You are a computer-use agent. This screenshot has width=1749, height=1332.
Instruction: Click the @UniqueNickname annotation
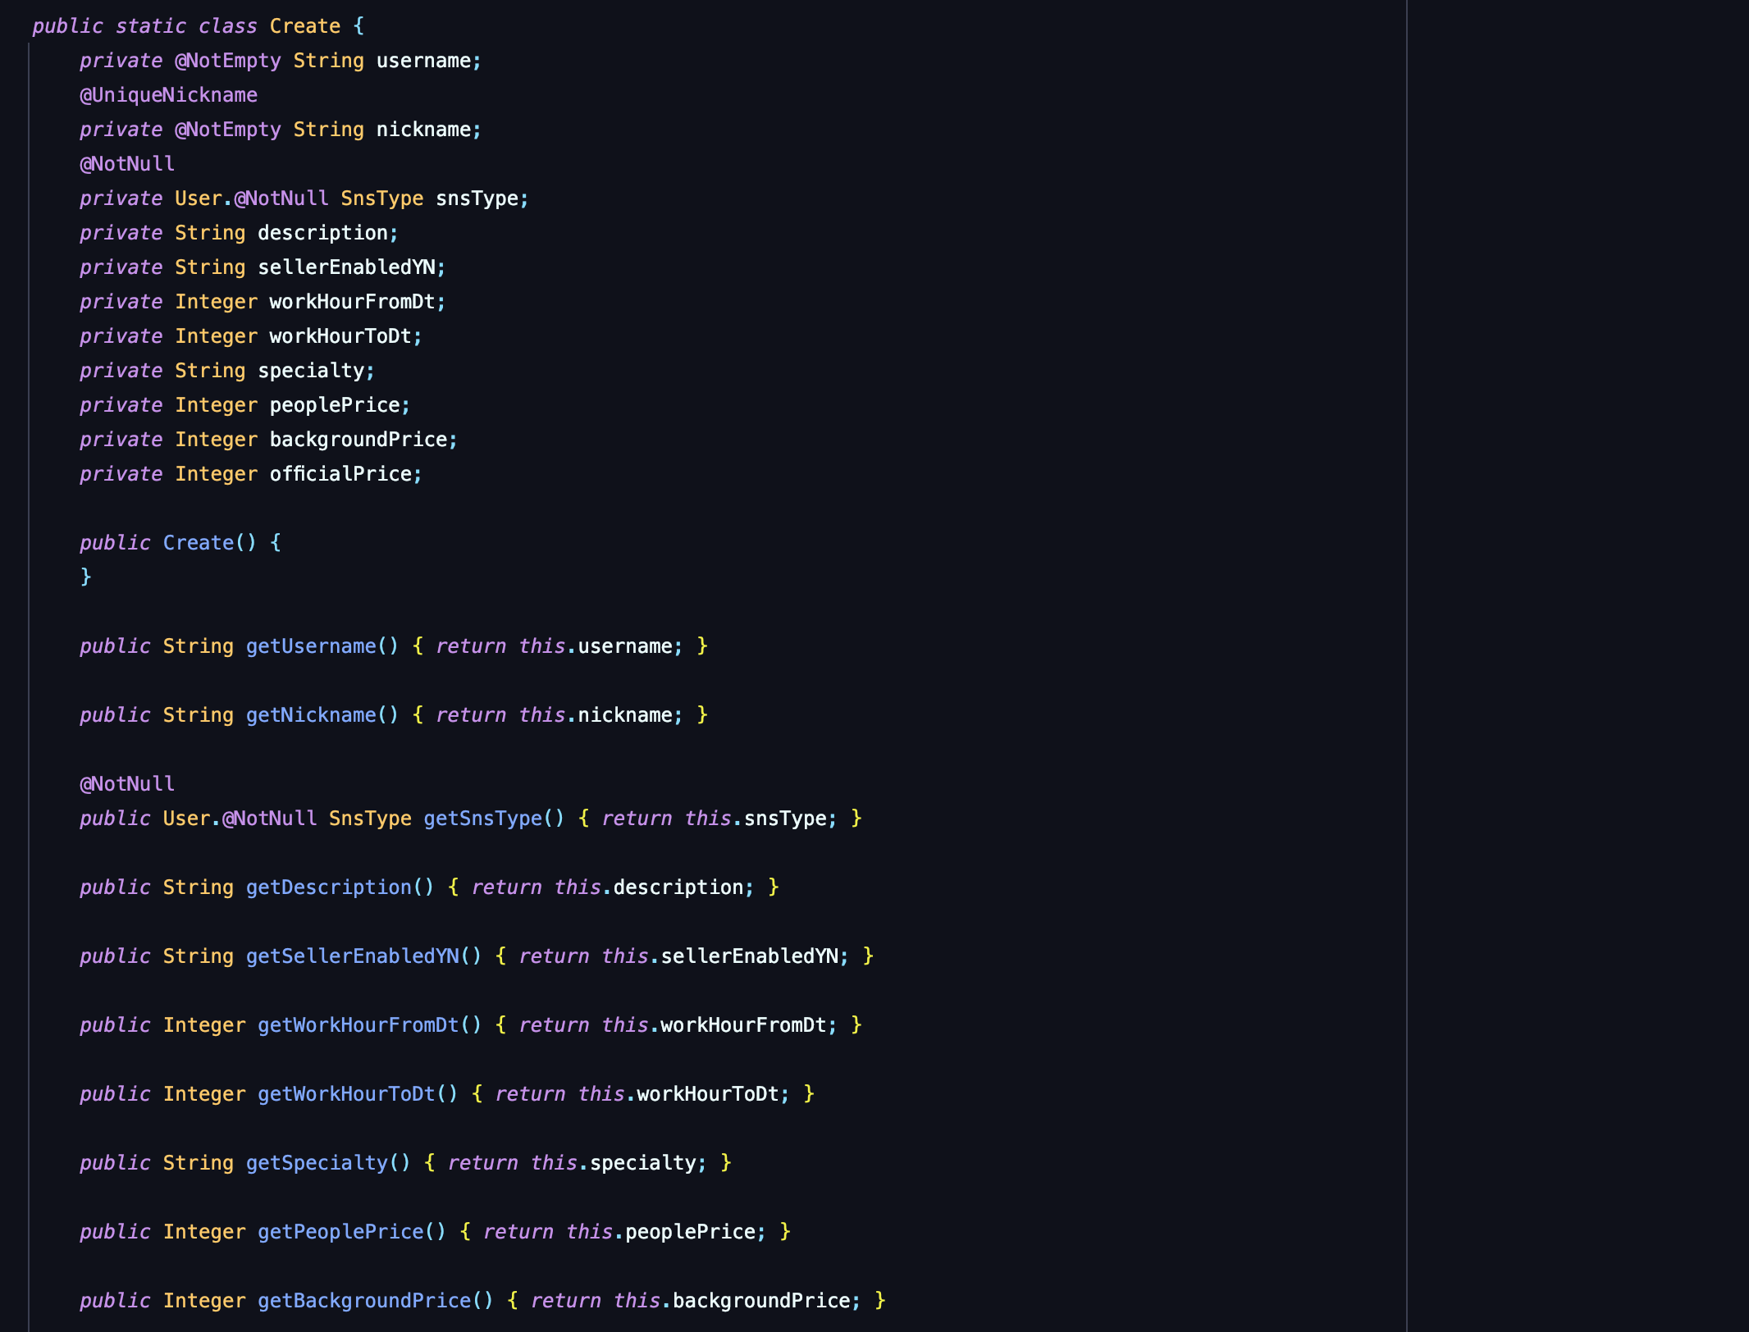(168, 95)
